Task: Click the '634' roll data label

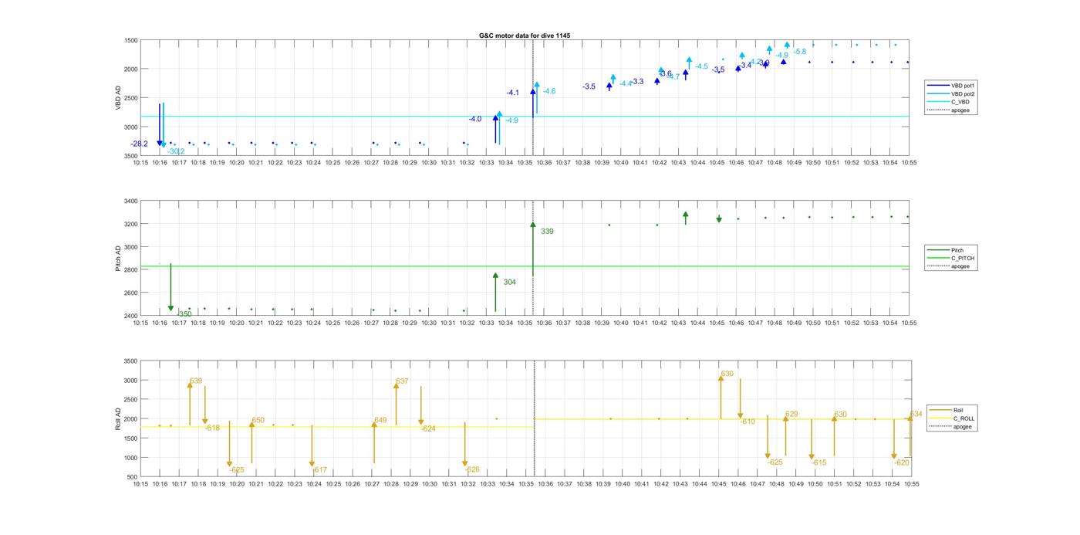Action: click(x=916, y=414)
